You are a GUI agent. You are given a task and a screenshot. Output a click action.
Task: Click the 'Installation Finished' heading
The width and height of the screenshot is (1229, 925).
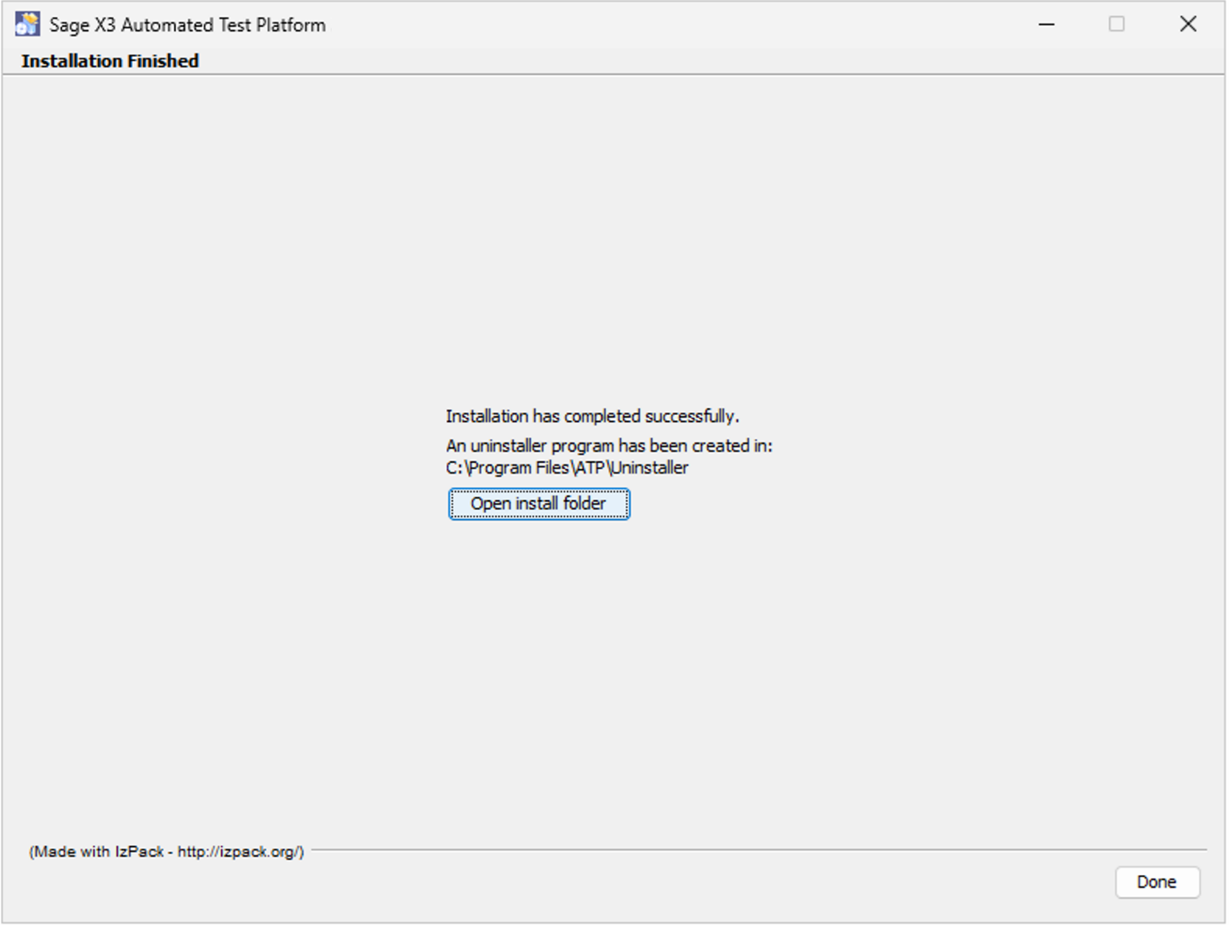coord(110,60)
